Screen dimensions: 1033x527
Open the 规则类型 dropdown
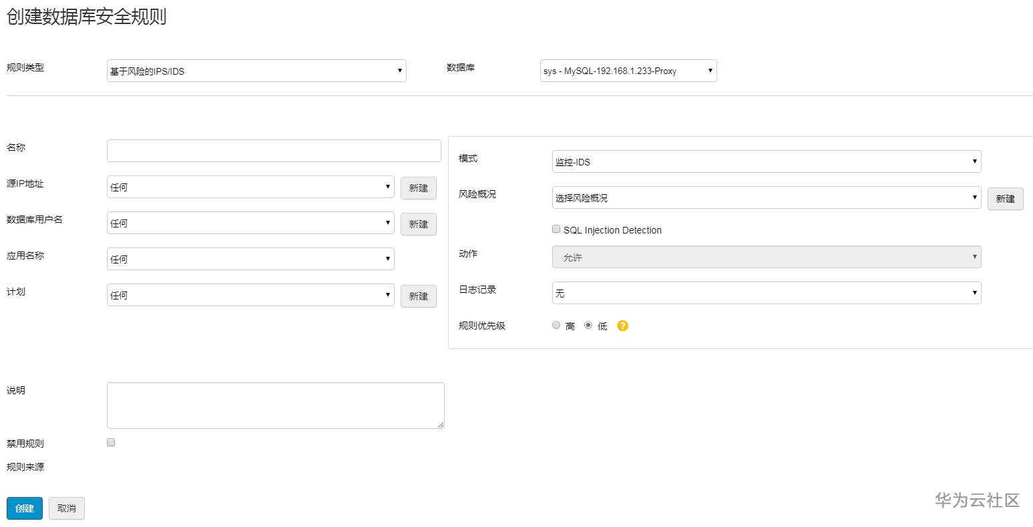tap(256, 71)
